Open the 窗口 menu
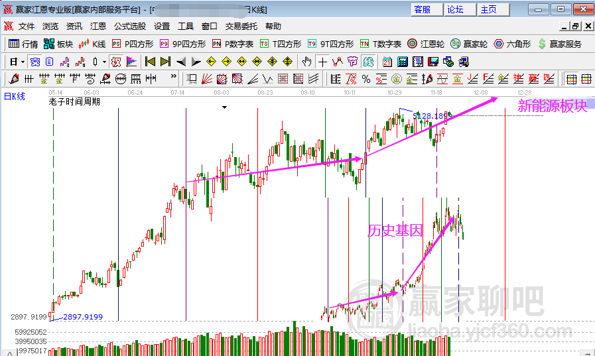595x356 pixels. 210,26
